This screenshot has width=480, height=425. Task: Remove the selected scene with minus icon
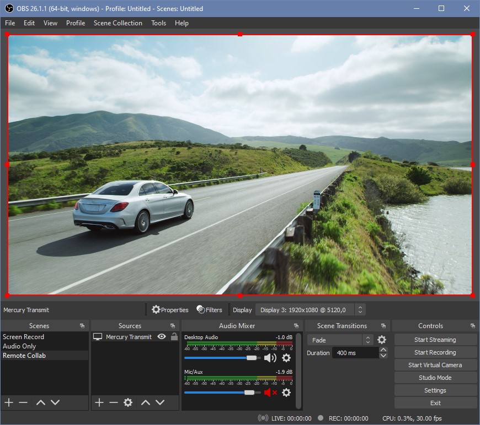point(23,402)
